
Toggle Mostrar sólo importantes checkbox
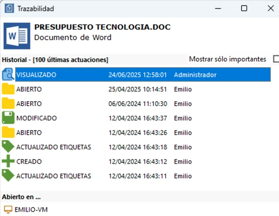coord(276,59)
